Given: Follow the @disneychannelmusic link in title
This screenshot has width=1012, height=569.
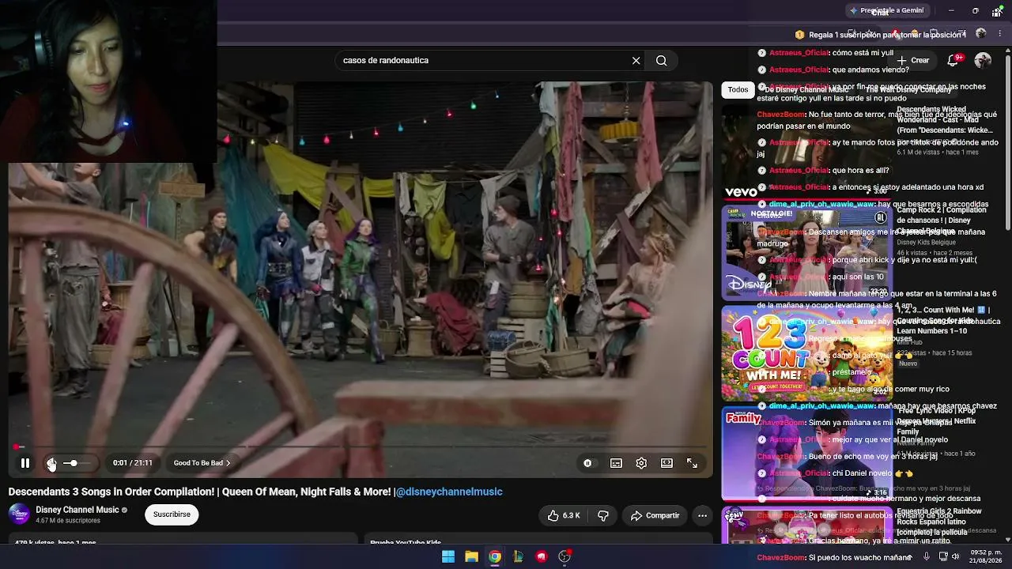Looking at the screenshot, I should [449, 492].
